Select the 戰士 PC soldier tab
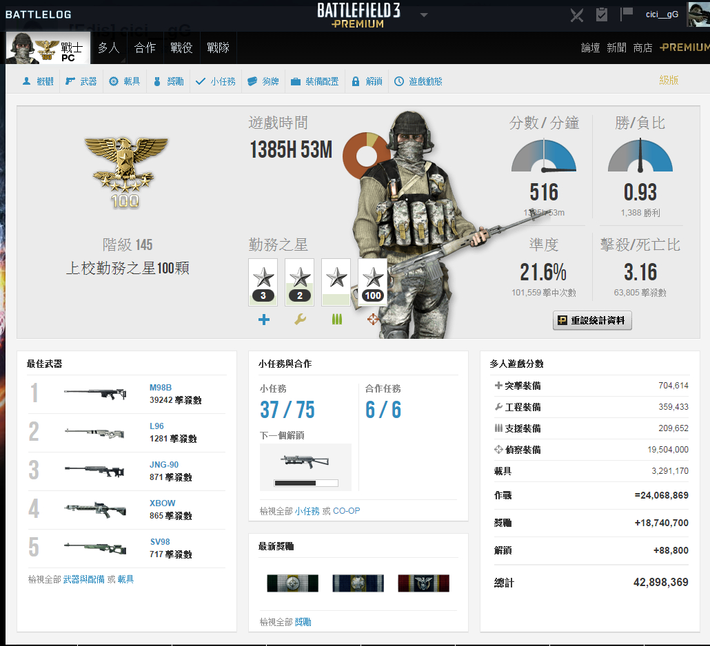710x646 pixels. [x=48, y=48]
